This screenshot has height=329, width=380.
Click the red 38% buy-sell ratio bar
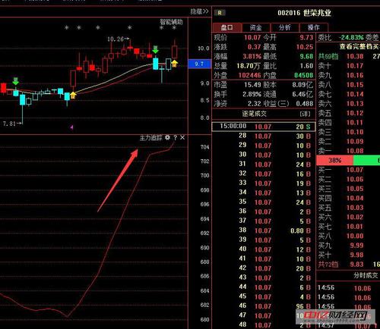point(335,160)
